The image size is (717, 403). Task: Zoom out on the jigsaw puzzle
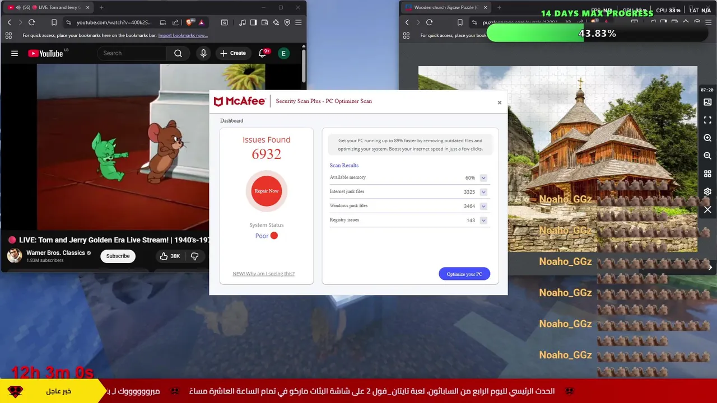click(707, 156)
